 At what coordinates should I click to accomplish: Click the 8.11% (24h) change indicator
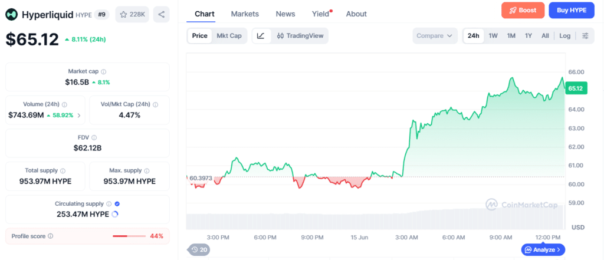86,40
